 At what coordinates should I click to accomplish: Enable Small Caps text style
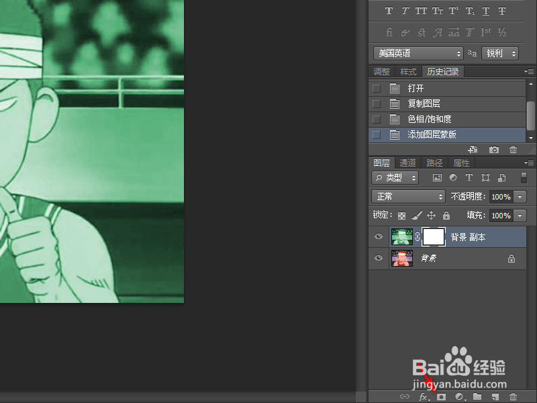coord(438,11)
